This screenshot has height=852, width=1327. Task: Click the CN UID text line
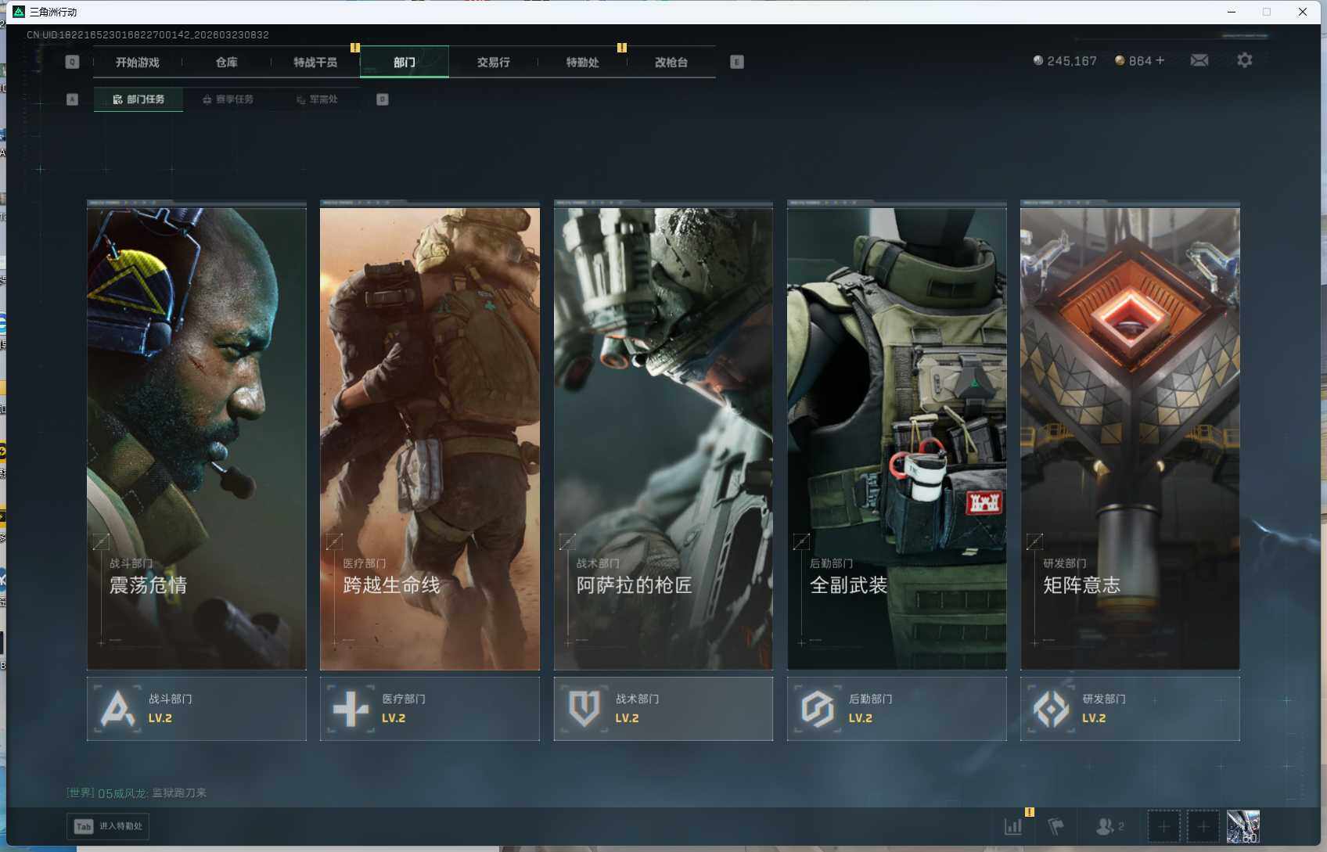click(x=148, y=35)
